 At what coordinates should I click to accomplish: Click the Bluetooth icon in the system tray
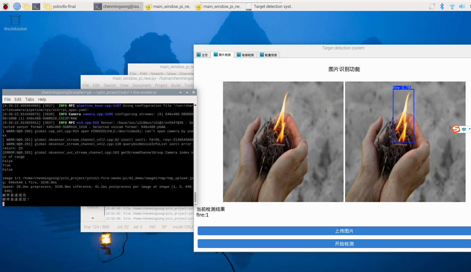pos(442,6)
